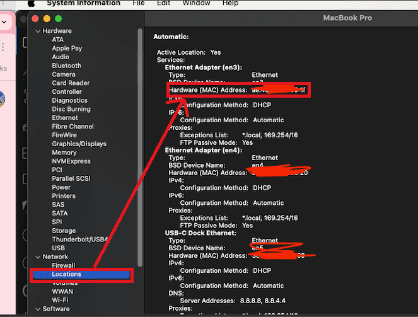418x317 pixels.
Task: Select Printers in the sidebar
Action: tap(64, 196)
